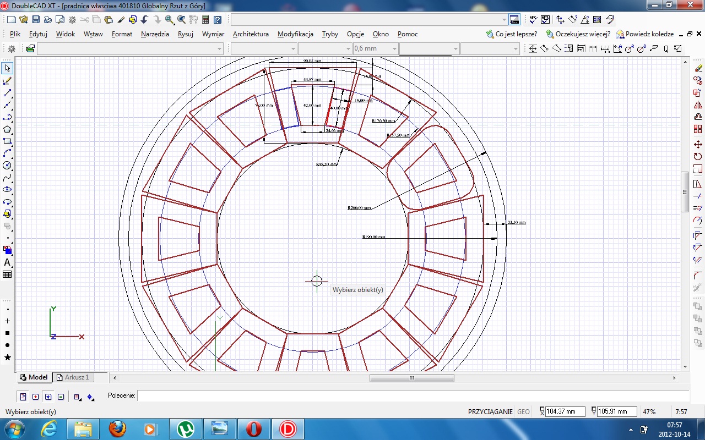
Task: Open the Rysuj menu
Action: pos(185,34)
